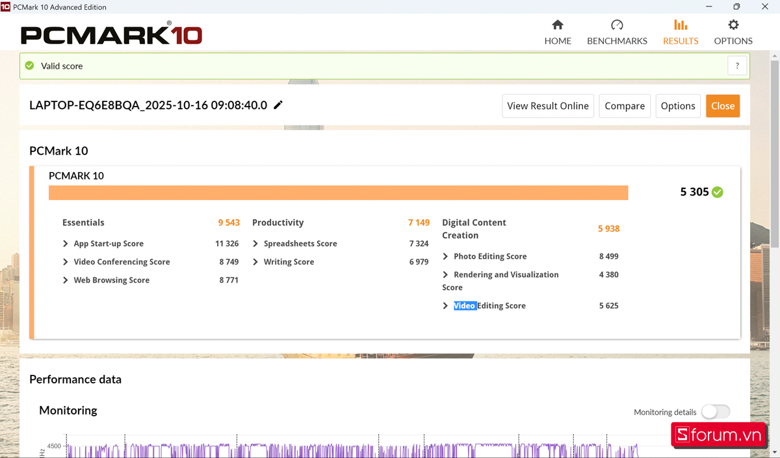The height and width of the screenshot is (458, 780).
Task: Click the PCMark 10 app icon in title bar
Action: pyautogui.click(x=5, y=7)
